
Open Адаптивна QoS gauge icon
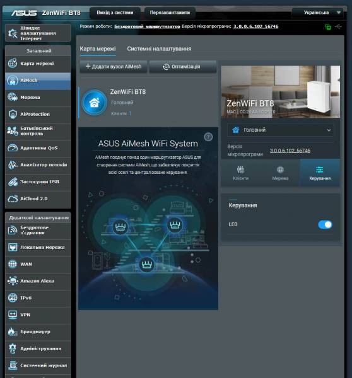13,148
